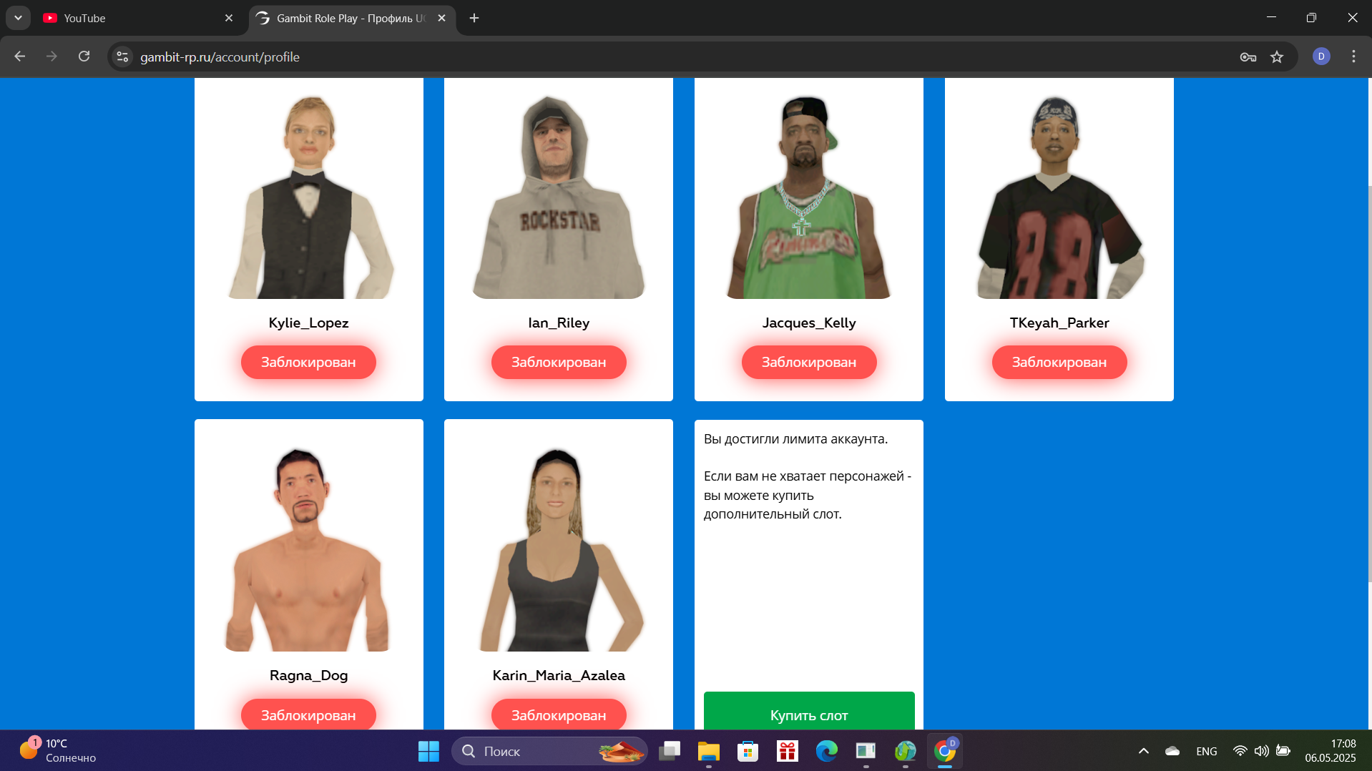
Task: Bookmark this page with the star icon
Action: point(1277,57)
